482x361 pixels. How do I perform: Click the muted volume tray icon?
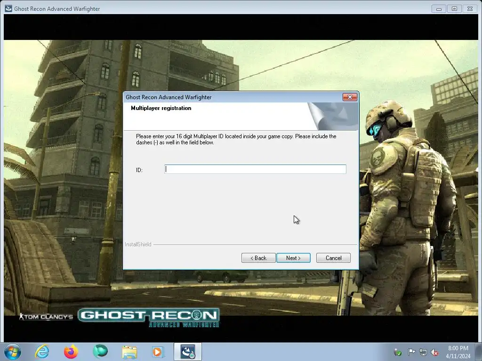tap(434, 352)
